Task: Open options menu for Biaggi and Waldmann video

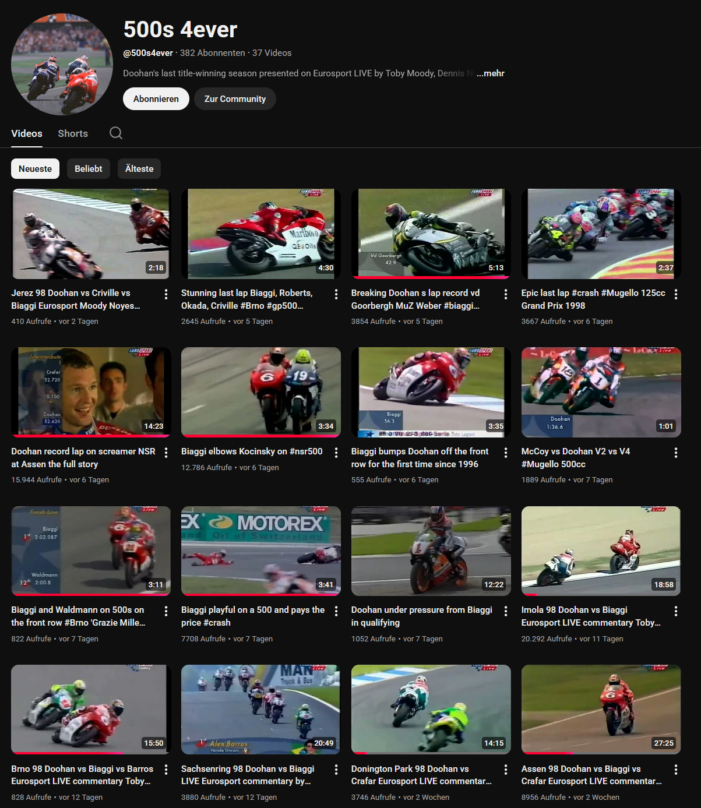Action: (x=166, y=611)
